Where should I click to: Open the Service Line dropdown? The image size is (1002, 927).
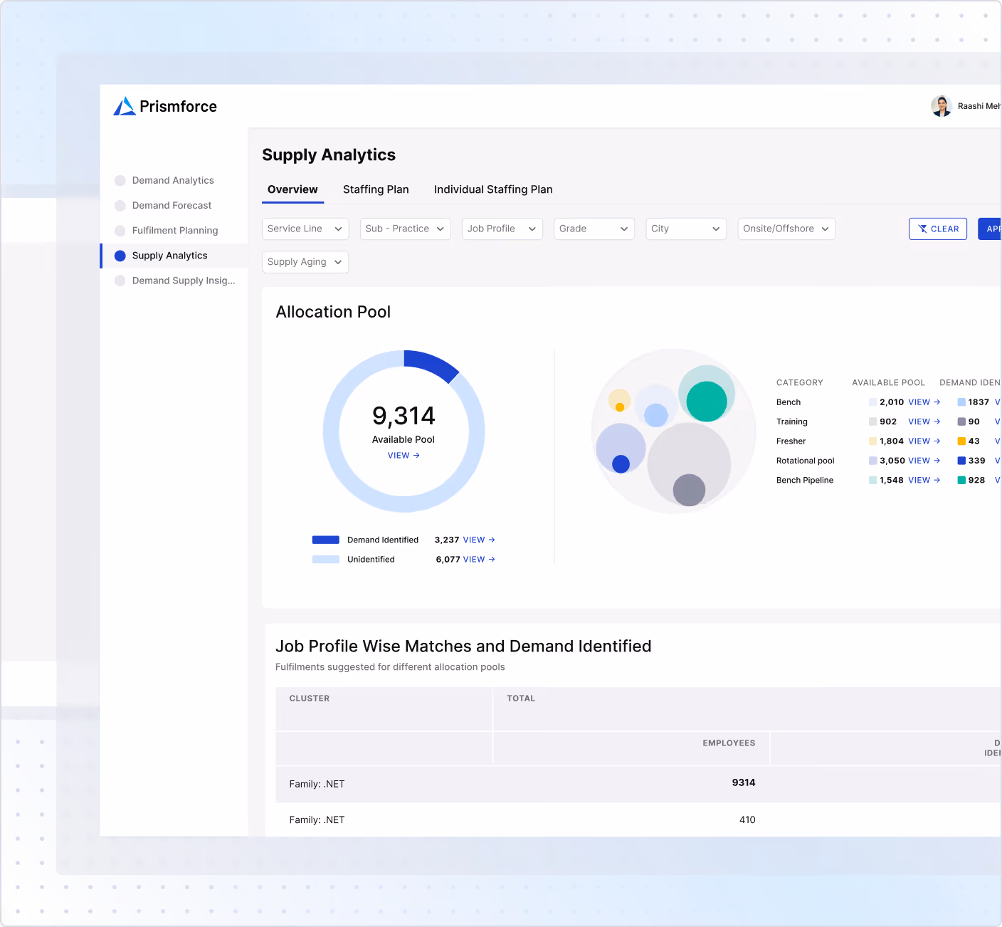305,229
